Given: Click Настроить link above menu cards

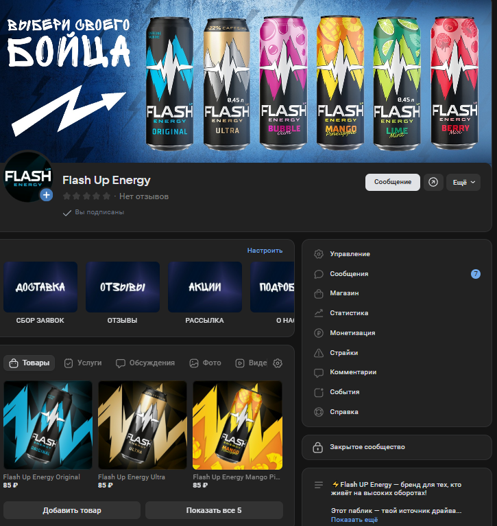Looking at the screenshot, I should coord(265,251).
